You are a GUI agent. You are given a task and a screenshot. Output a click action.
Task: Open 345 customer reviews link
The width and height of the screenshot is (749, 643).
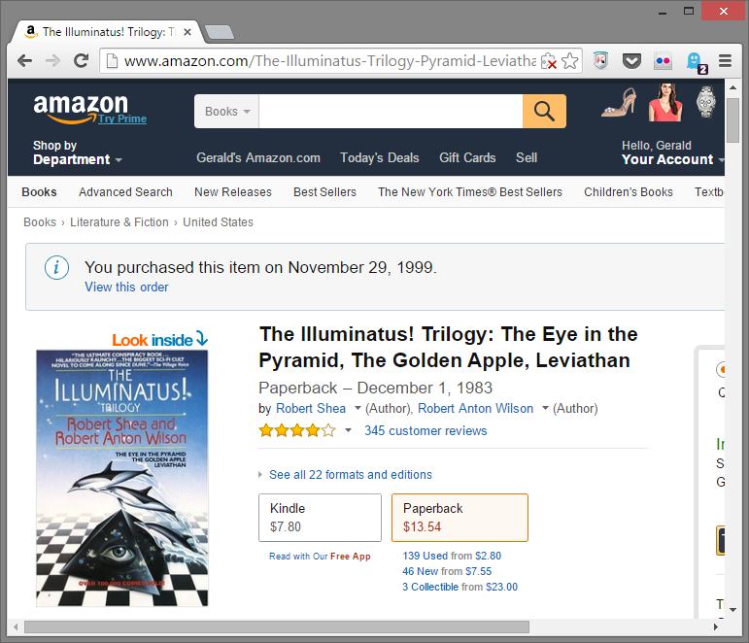[x=426, y=431]
